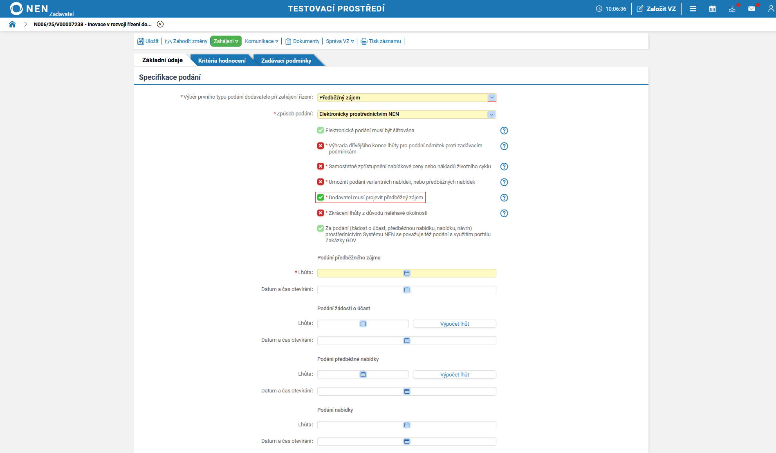The image size is (776, 453).
Task: Print the record via Tisk záznamu
Action: tap(381, 41)
